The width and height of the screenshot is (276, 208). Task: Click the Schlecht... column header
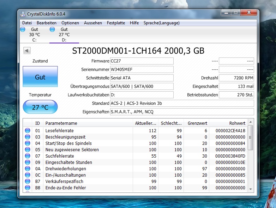pos(171,123)
